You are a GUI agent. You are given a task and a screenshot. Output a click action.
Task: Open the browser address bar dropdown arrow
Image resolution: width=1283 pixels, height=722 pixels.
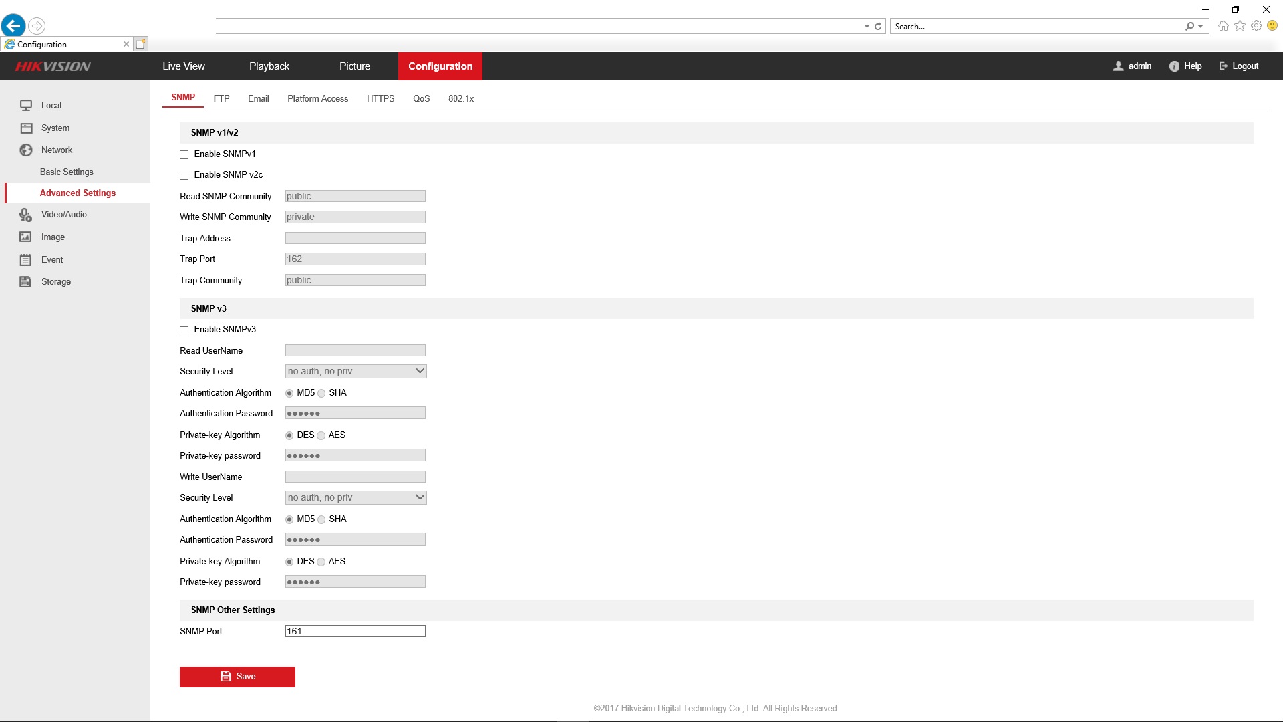[867, 27]
